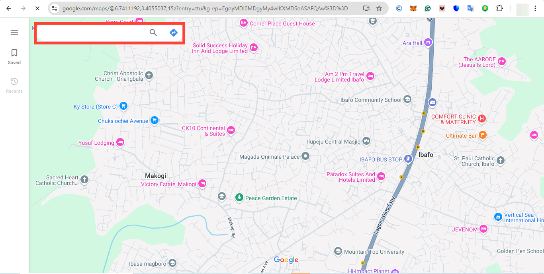The image size is (544, 274).
Task: Click the address bar URL
Action: 205,8
